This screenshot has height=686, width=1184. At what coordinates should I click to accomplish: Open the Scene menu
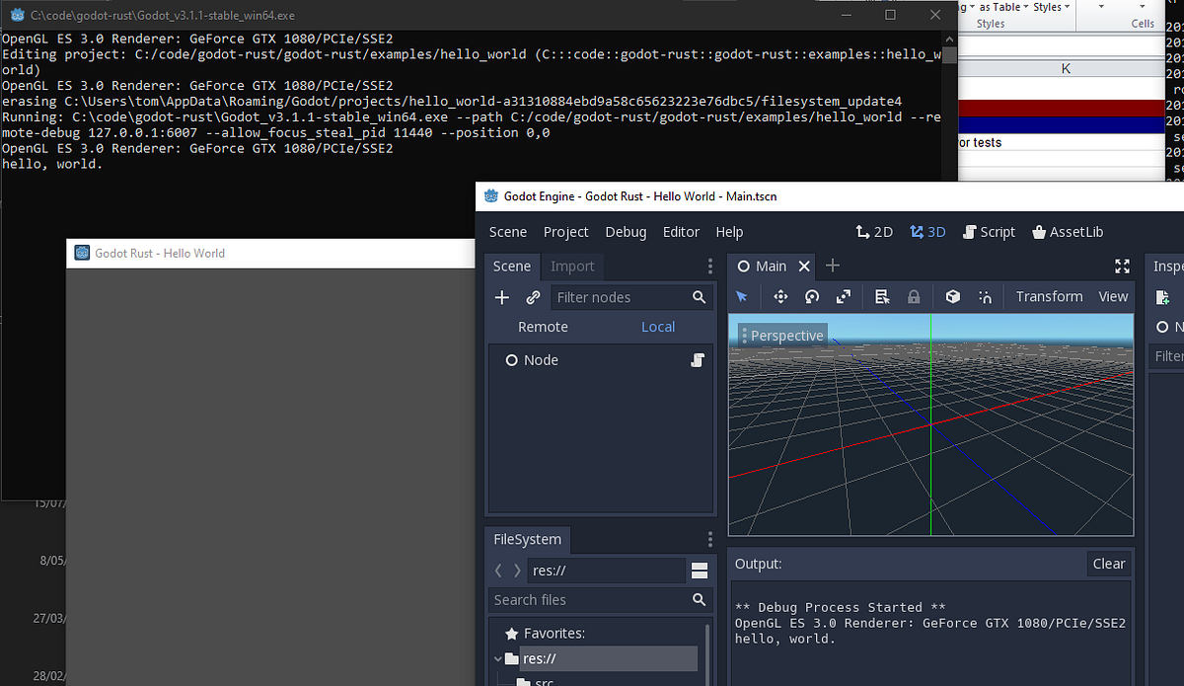tap(508, 232)
